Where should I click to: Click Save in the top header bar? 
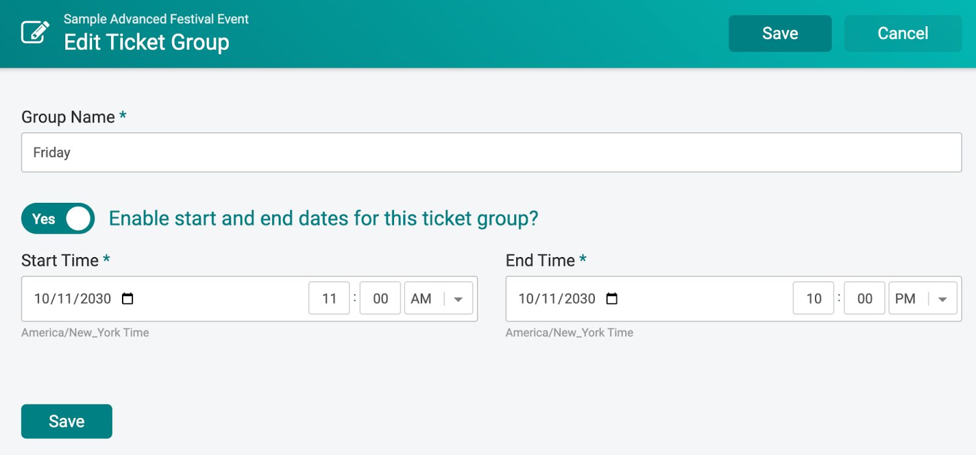(x=780, y=34)
